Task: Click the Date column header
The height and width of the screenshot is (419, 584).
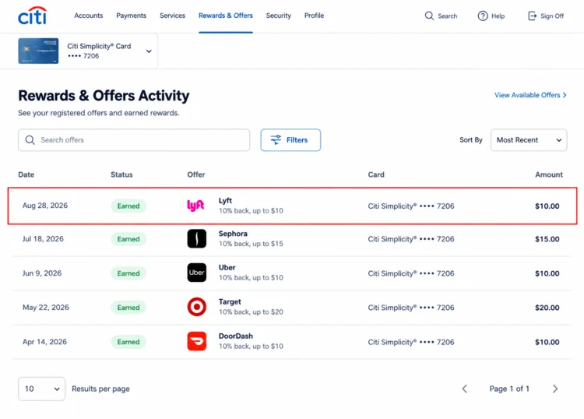Action: pyautogui.click(x=26, y=174)
